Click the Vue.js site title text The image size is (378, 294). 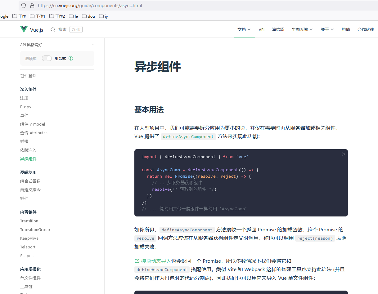point(37,30)
